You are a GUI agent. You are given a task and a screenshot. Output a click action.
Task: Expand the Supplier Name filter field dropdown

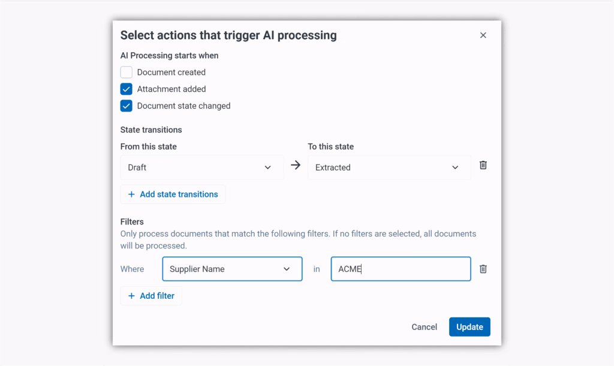pos(231,269)
